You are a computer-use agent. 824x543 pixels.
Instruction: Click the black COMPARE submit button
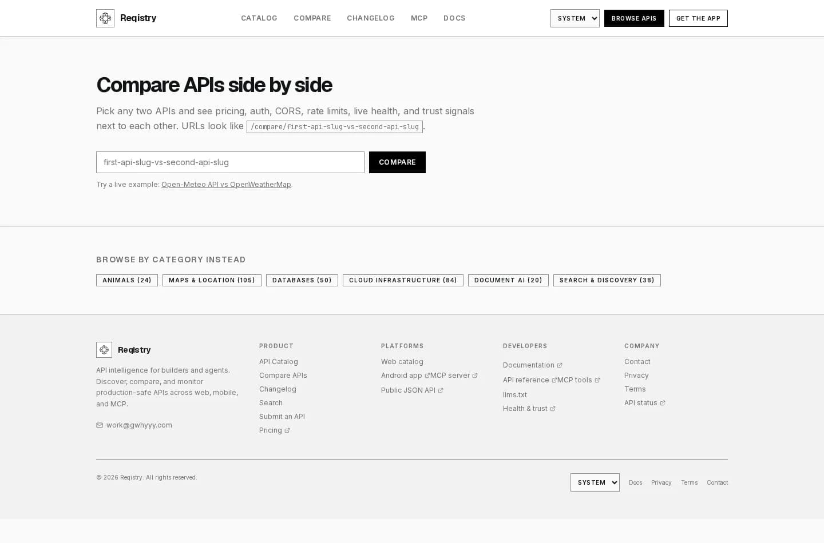pyautogui.click(x=397, y=162)
